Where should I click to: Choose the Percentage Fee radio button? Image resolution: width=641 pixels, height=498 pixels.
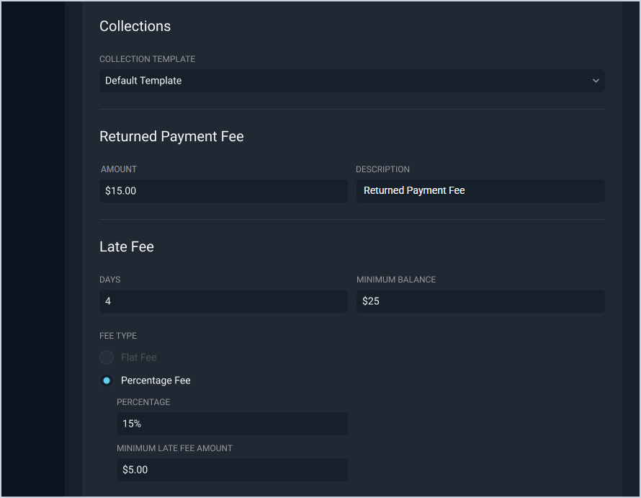pyautogui.click(x=107, y=381)
